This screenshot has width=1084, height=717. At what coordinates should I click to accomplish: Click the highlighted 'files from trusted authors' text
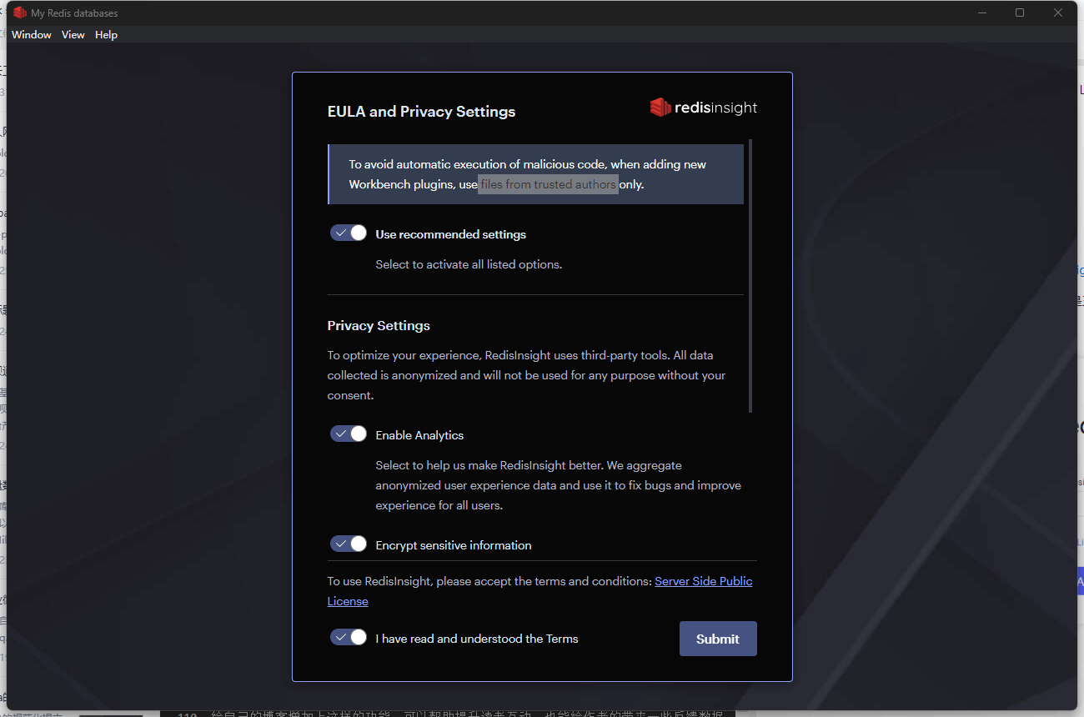549,184
